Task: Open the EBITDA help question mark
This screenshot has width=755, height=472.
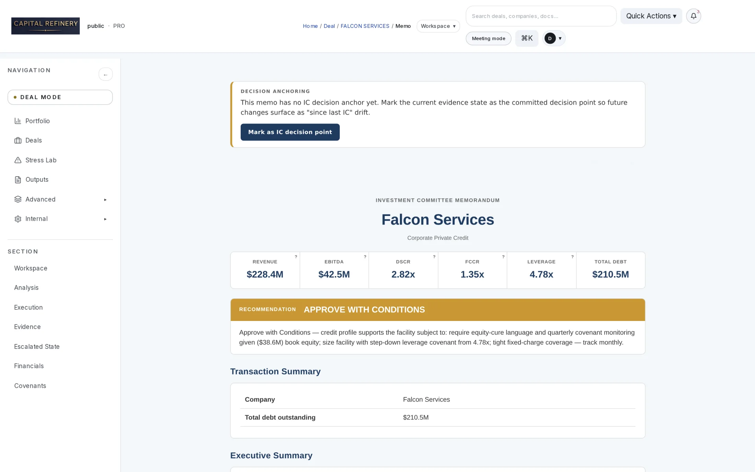Action: tap(365, 257)
